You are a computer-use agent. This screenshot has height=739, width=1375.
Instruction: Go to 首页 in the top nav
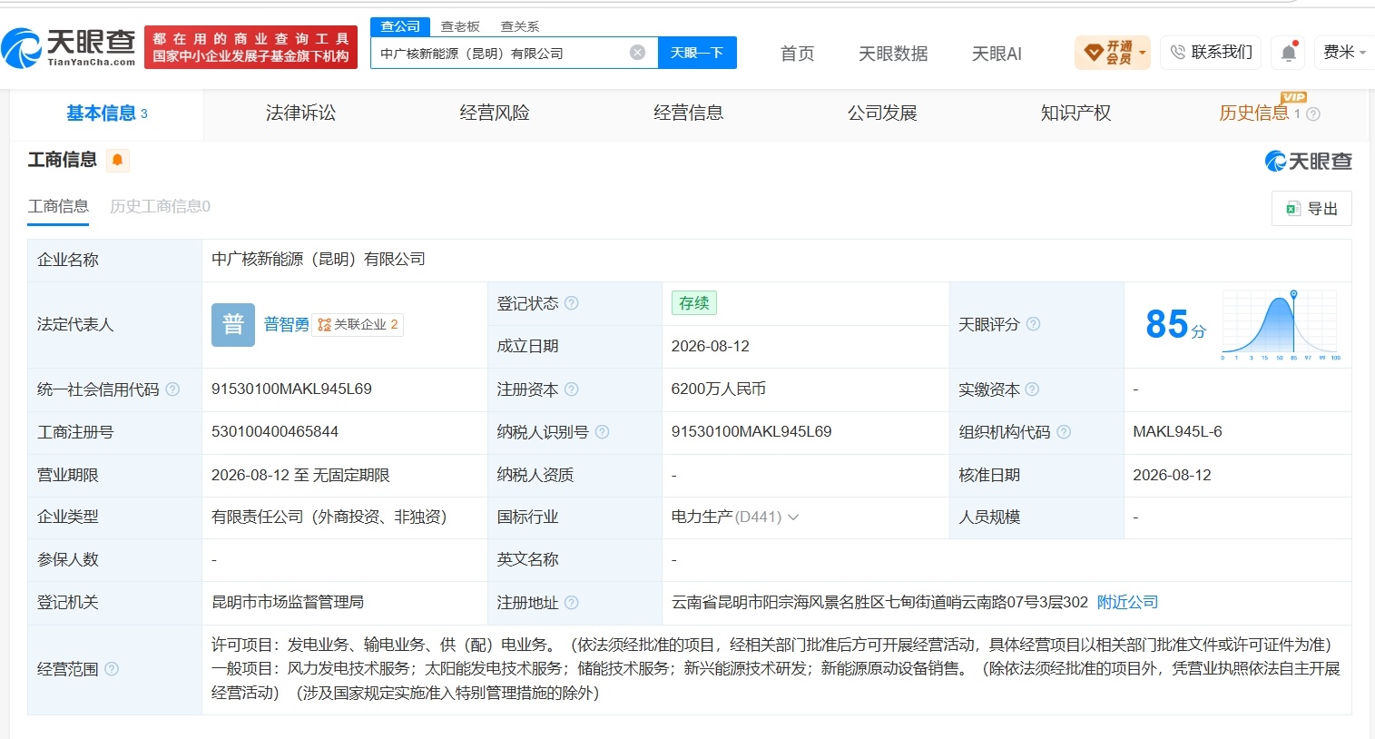tap(798, 54)
